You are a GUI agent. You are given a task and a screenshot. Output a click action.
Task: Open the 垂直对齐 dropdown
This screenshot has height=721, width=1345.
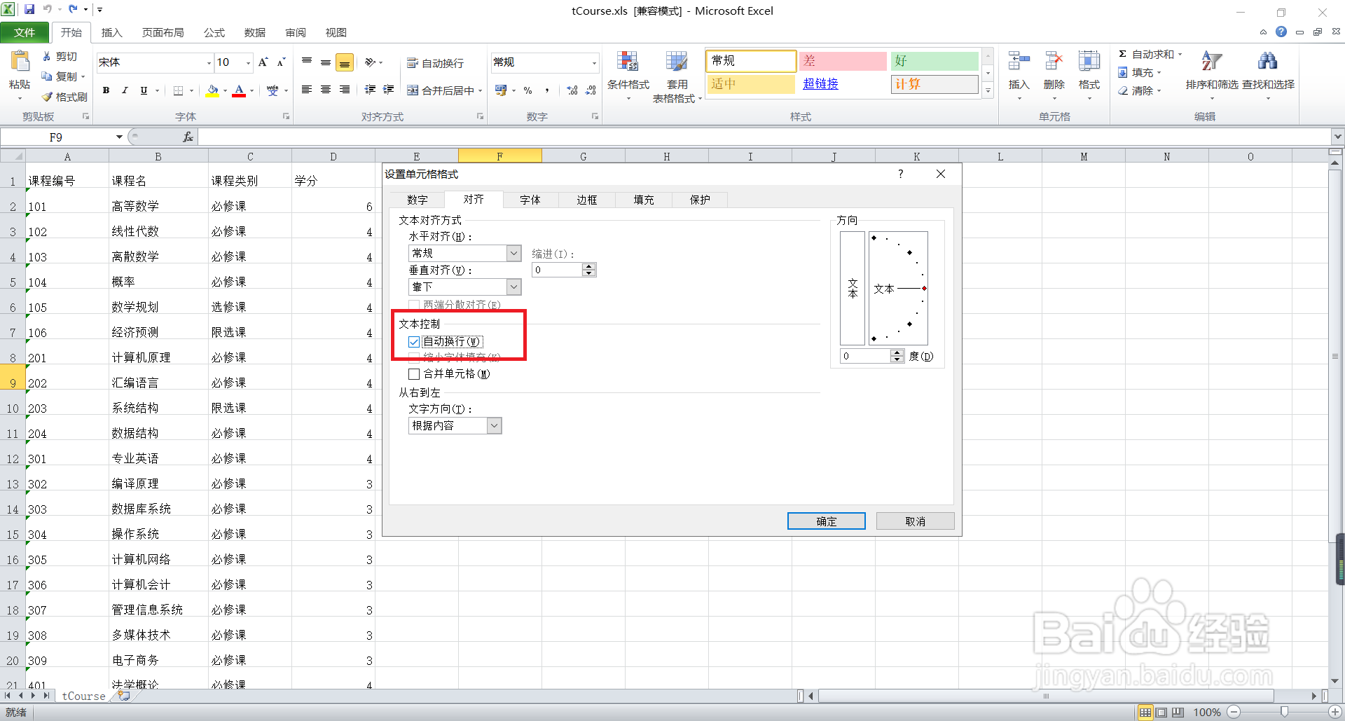pos(514,287)
